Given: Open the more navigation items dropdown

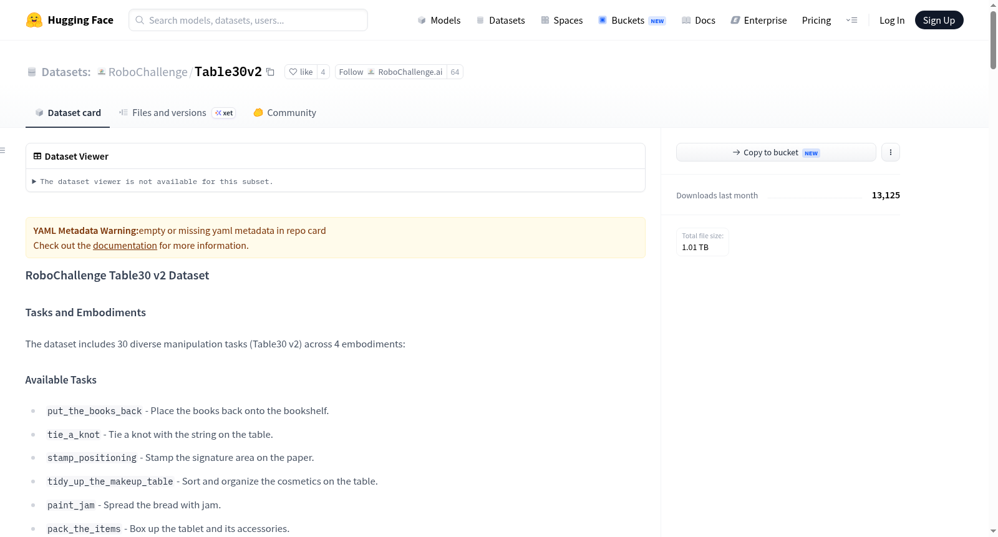Looking at the screenshot, I should tap(851, 20).
